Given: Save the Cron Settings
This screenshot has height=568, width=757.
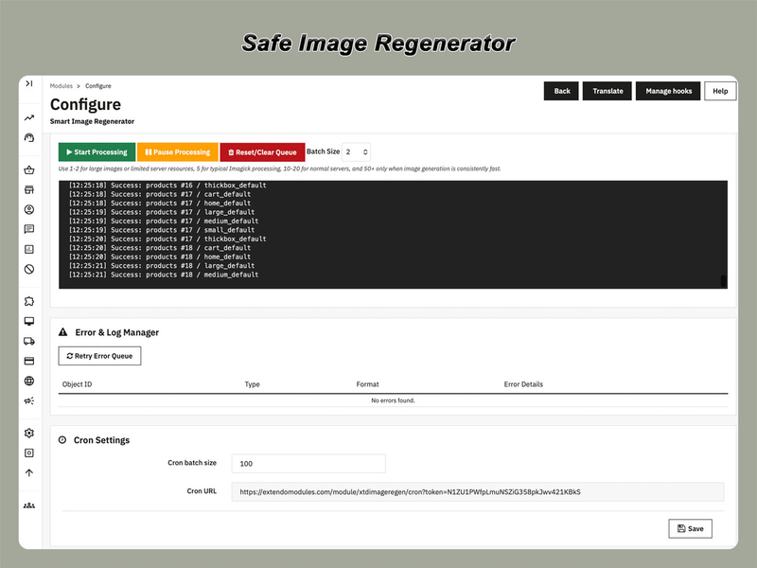Looking at the screenshot, I should [690, 528].
